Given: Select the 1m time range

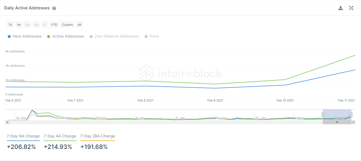Looking at the screenshot, I should click(x=19, y=25).
